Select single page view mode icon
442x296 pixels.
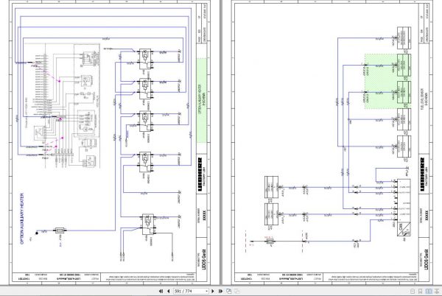coord(413,291)
